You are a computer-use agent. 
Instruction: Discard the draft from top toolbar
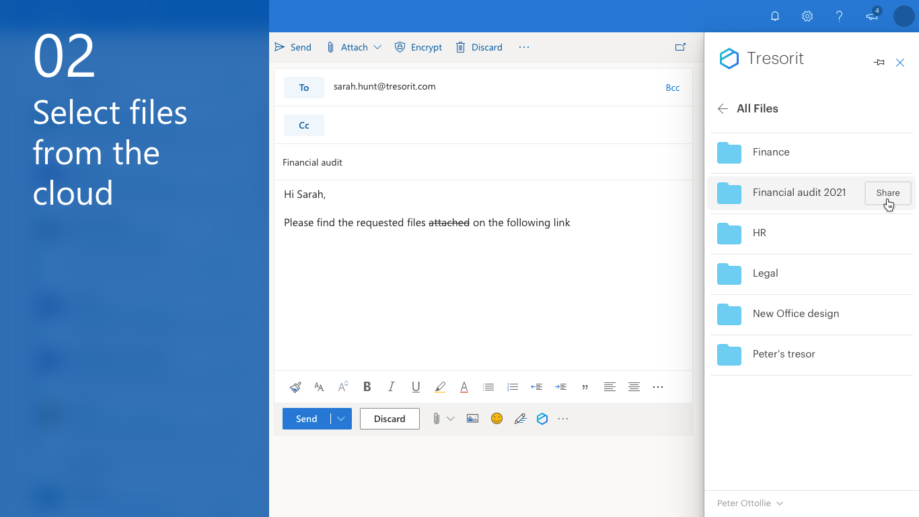[479, 47]
